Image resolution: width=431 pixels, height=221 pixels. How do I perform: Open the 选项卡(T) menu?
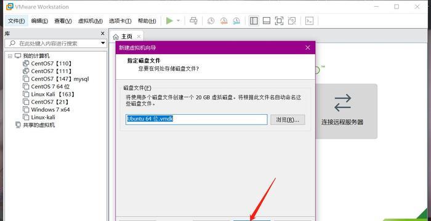(120, 21)
